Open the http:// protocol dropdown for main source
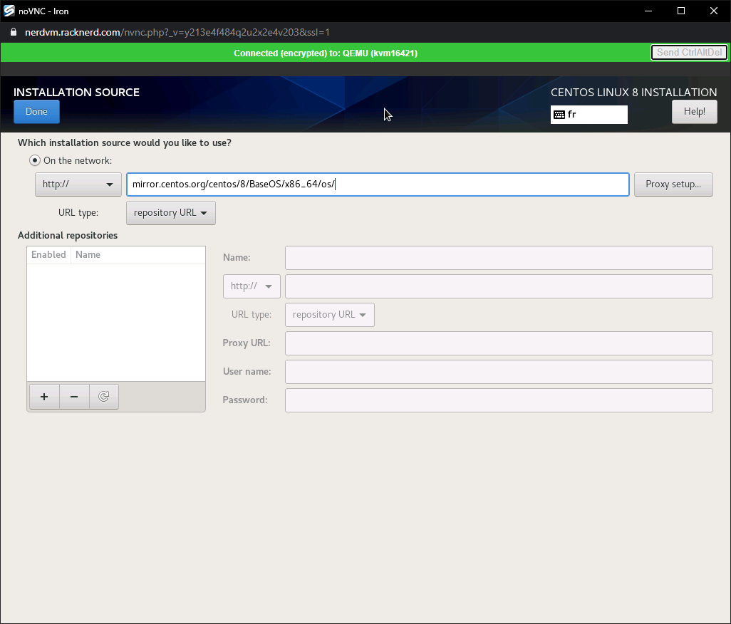Image resolution: width=731 pixels, height=624 pixels. [78, 184]
